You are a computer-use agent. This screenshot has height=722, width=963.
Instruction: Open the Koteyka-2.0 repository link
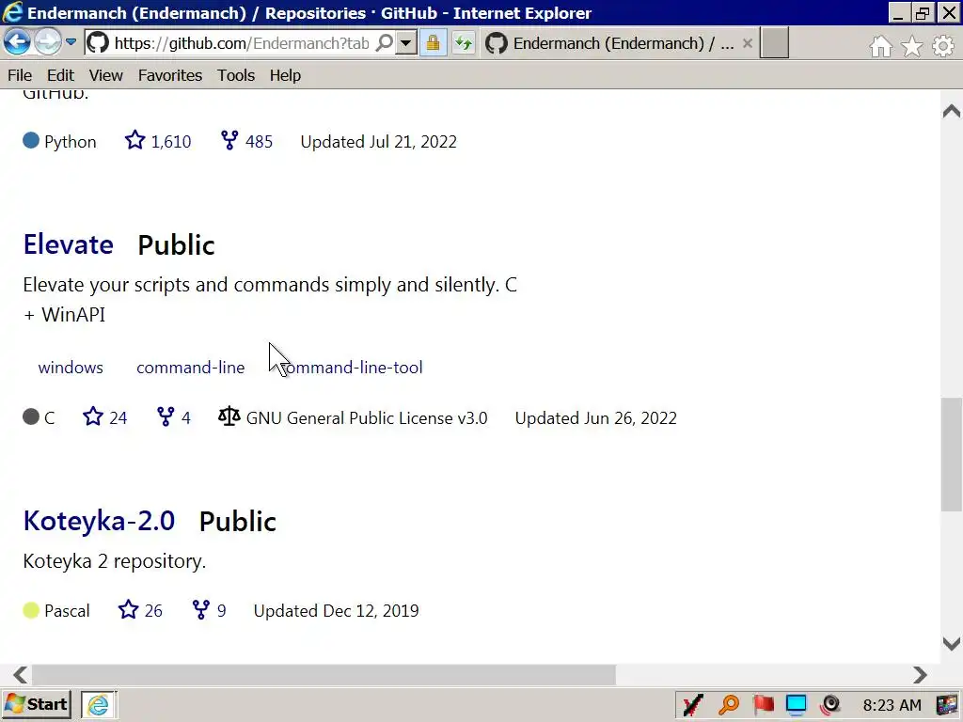(99, 521)
